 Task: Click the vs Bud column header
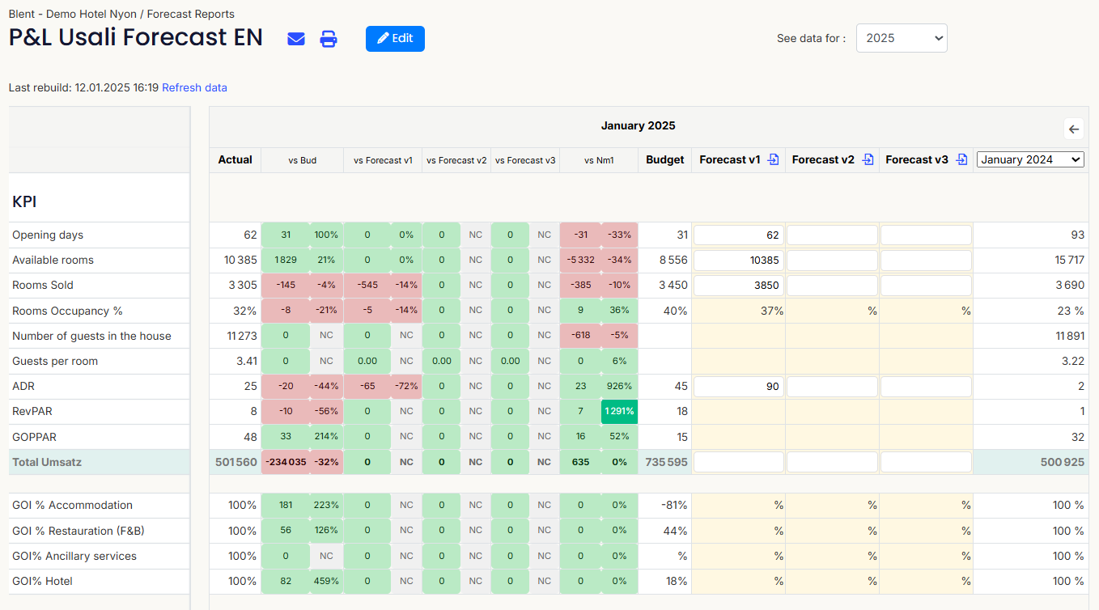point(302,160)
